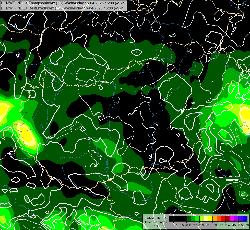The width and height of the screenshot is (250, 230).
Task: Click the orange-red 35–37 legend swatch
Action: coord(219,218)
